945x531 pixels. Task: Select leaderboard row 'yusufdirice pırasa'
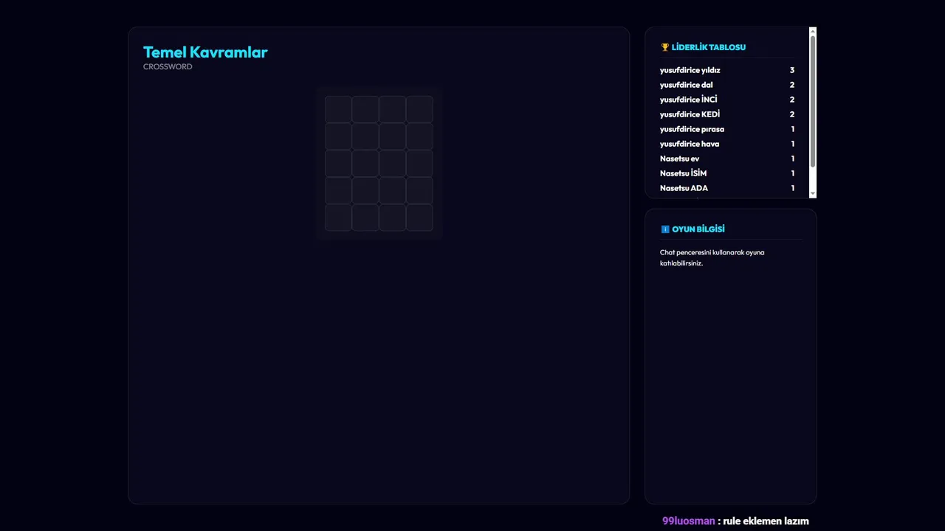click(x=727, y=129)
